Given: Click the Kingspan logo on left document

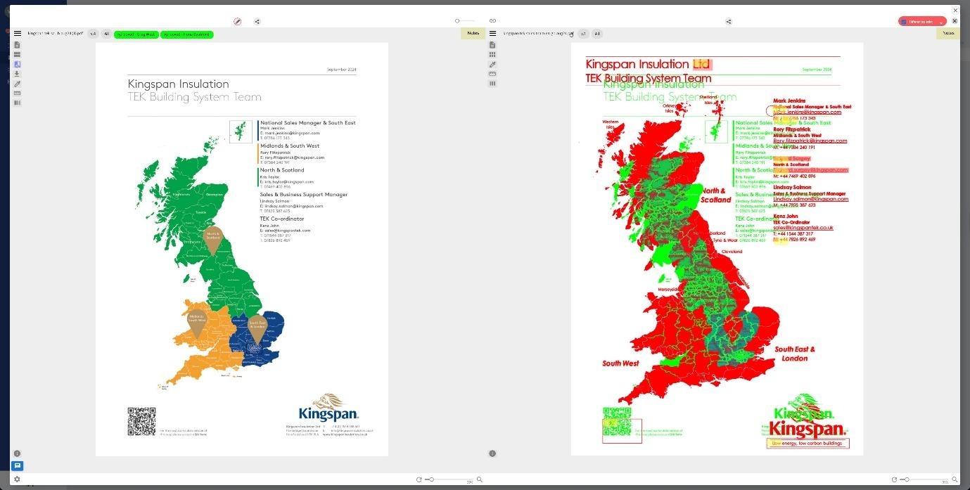Looking at the screenshot, I should click(x=328, y=407).
